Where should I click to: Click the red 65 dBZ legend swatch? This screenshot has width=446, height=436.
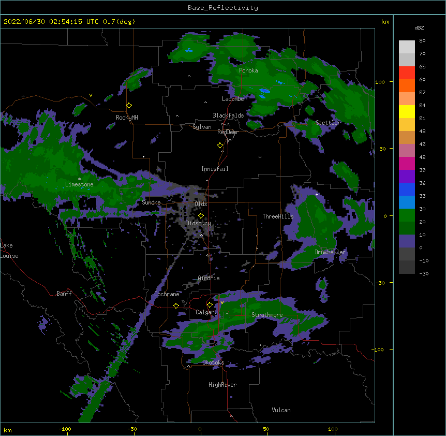click(407, 72)
